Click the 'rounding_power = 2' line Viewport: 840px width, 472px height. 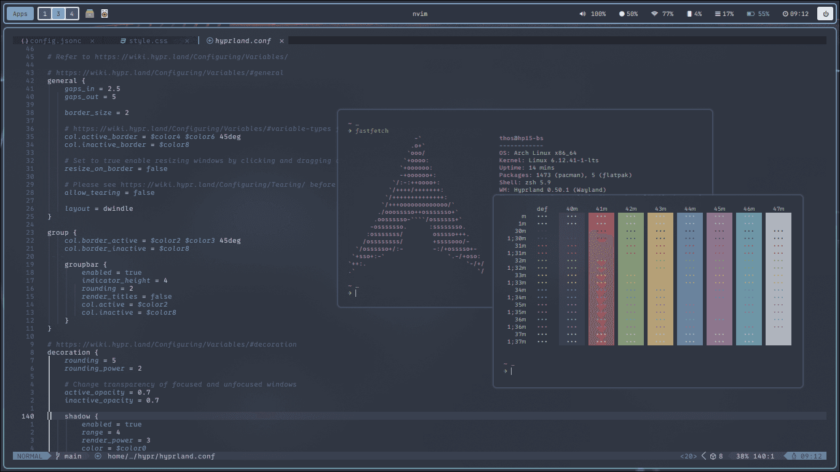[x=103, y=368]
